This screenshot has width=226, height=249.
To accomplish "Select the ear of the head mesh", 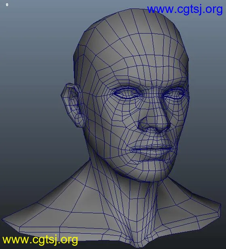I will [x=72, y=105].
